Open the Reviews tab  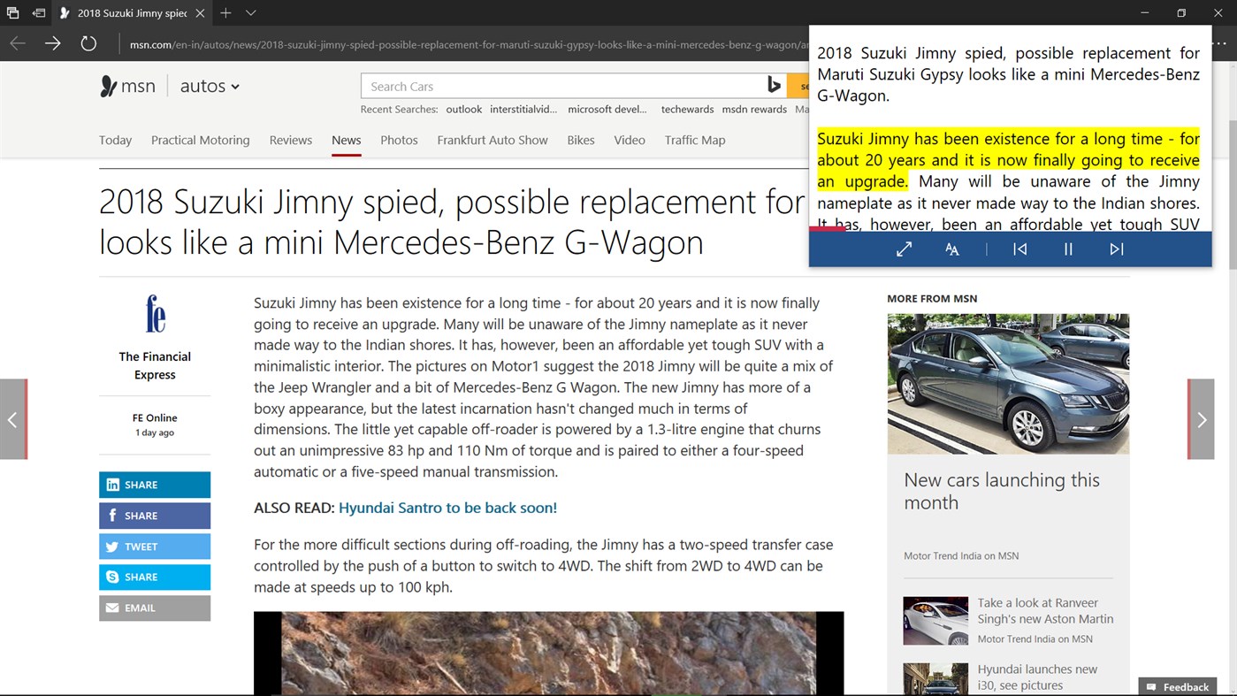point(291,140)
